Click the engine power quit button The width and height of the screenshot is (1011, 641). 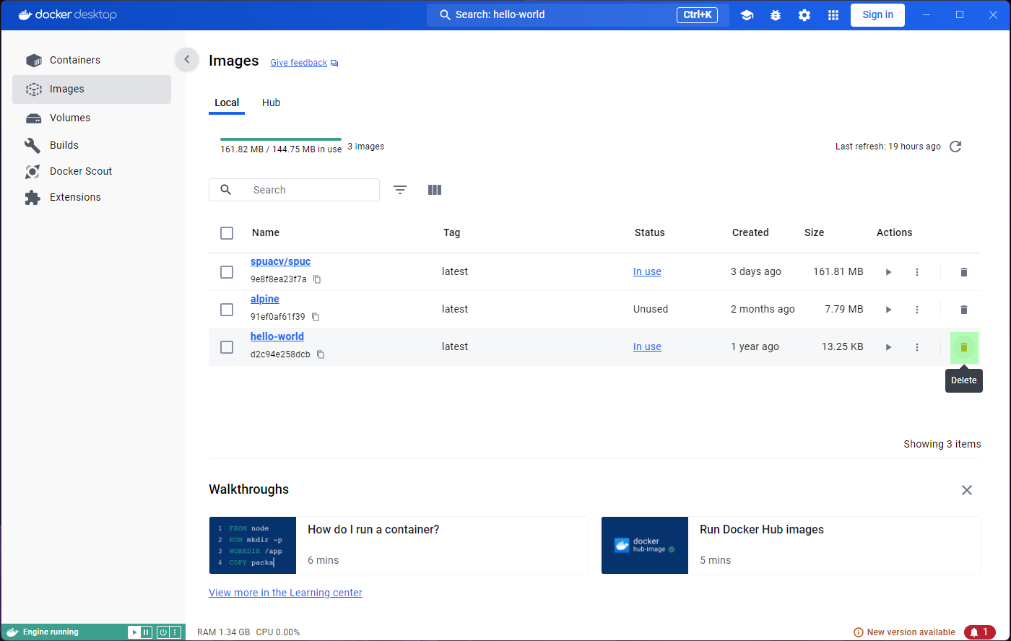pos(163,632)
